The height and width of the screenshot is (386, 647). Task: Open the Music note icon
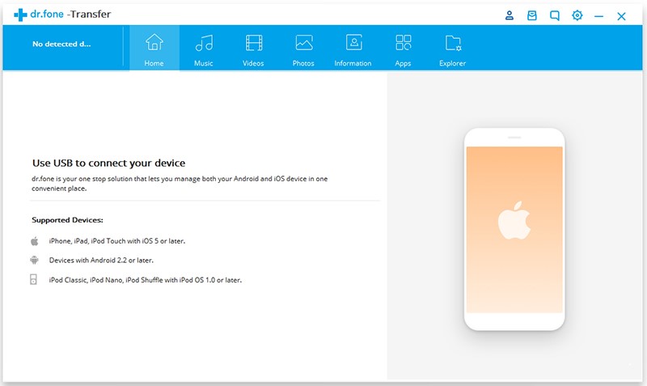[204, 43]
